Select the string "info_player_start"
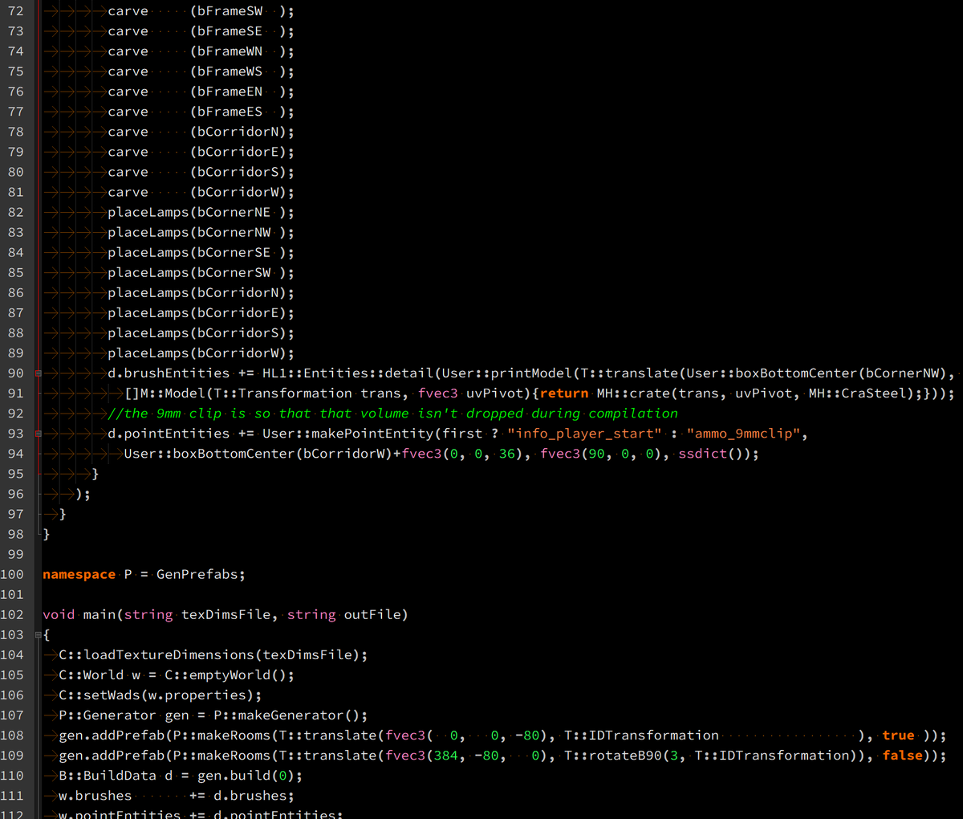Image resolution: width=963 pixels, height=819 pixels. tap(584, 433)
